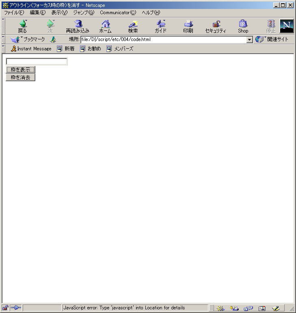
Task: Click the location field with code.html URL
Action: point(164,39)
